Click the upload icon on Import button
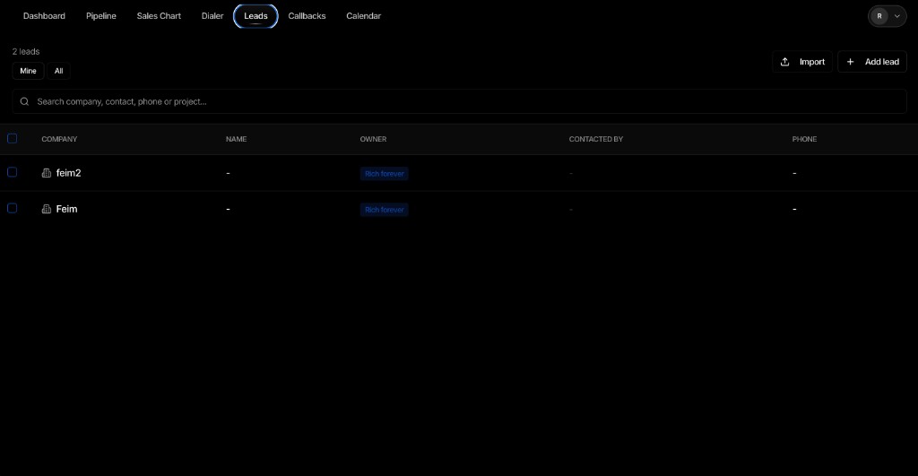The image size is (918, 476). [785, 62]
